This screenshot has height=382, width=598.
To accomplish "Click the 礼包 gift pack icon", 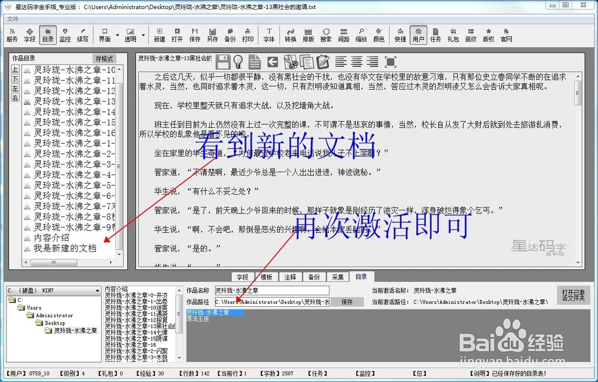I will [453, 35].
